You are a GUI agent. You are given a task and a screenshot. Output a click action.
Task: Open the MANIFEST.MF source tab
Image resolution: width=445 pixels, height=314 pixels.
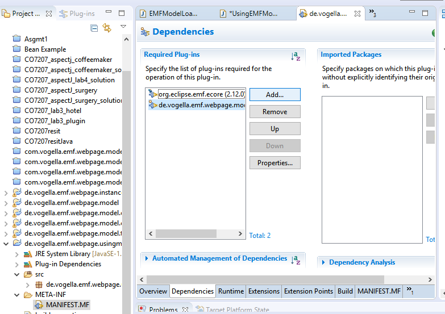(x=379, y=291)
